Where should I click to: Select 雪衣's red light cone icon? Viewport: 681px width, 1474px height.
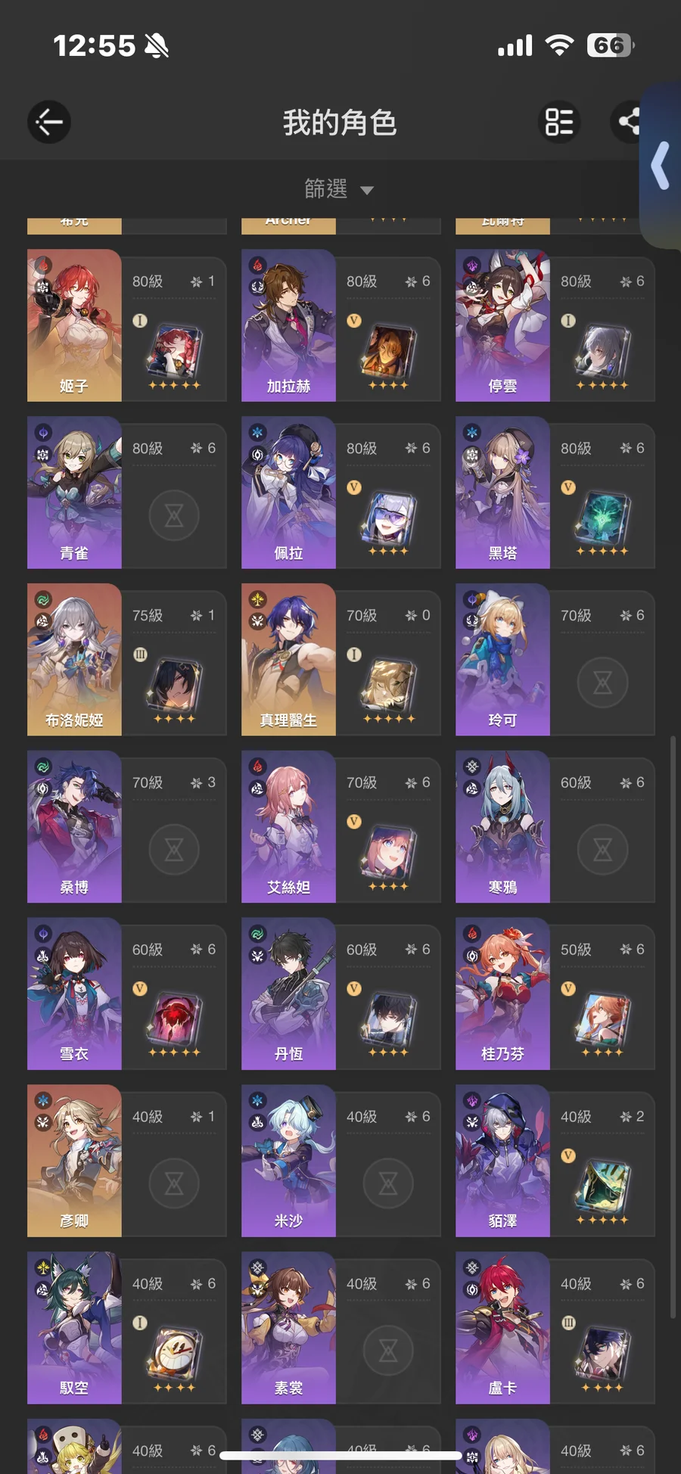[x=174, y=1021]
